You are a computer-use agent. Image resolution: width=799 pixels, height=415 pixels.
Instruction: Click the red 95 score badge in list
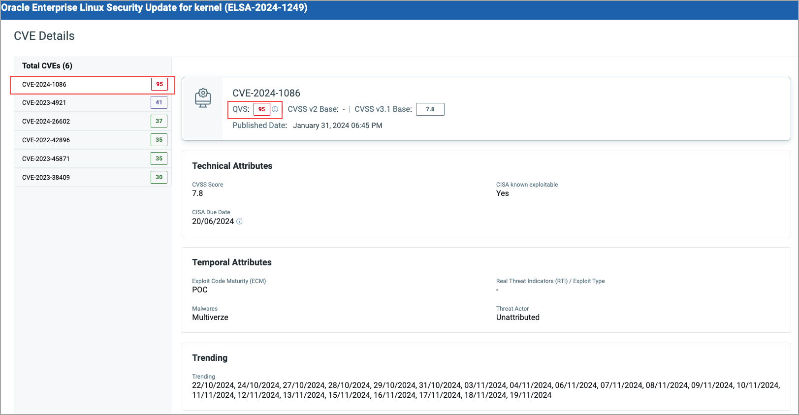(160, 85)
